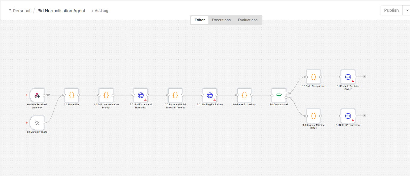
Task: Click the red warning triangle on 9.1 Notify Procurement
Action: coord(353,120)
